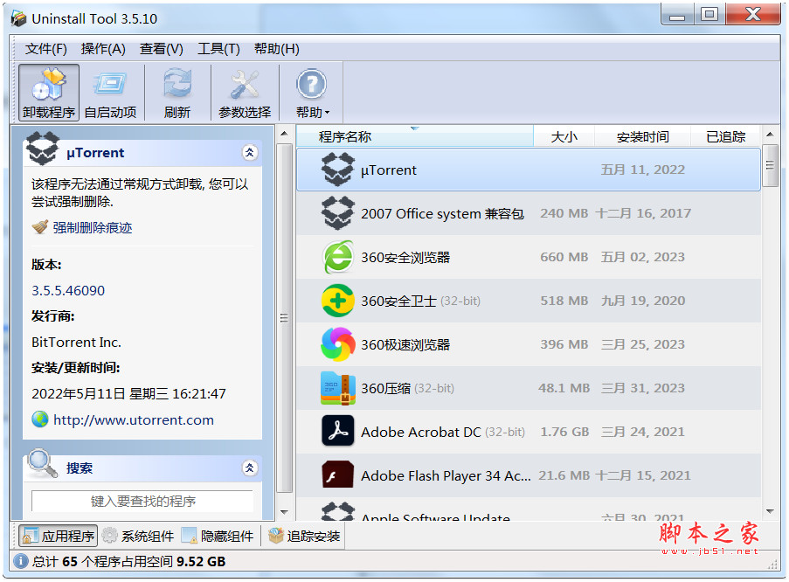This screenshot has height=582, width=789.
Task: Click the µTorrent icon in the list row
Action: (337, 170)
